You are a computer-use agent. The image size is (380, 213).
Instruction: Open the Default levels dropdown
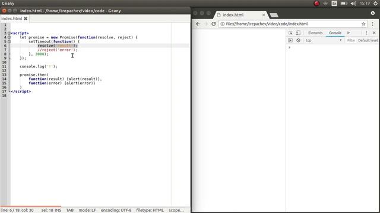pyautogui.click(x=368, y=40)
